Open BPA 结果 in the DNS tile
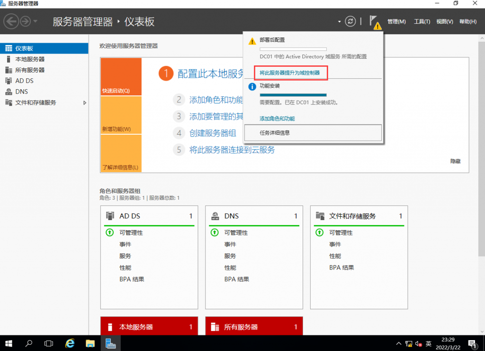 coord(237,279)
